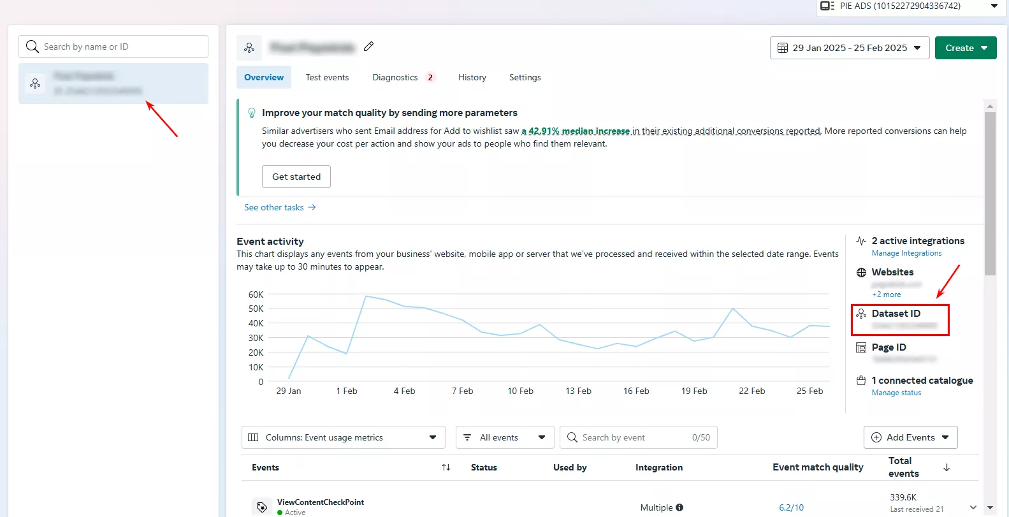Expand the ViewContentCheckPoint row chevron
The width and height of the screenshot is (1009, 517).
click(x=973, y=507)
